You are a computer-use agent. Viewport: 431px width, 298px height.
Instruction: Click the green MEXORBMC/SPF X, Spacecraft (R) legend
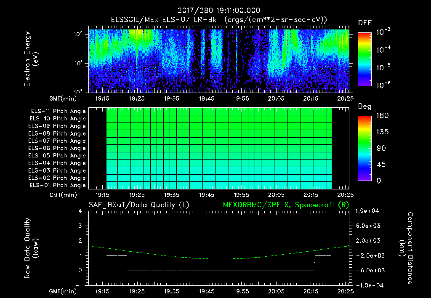coord(286,205)
